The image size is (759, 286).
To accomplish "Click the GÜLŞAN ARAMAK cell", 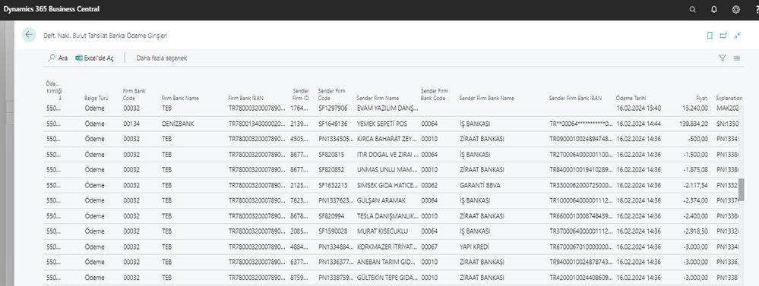I will coord(381,200).
